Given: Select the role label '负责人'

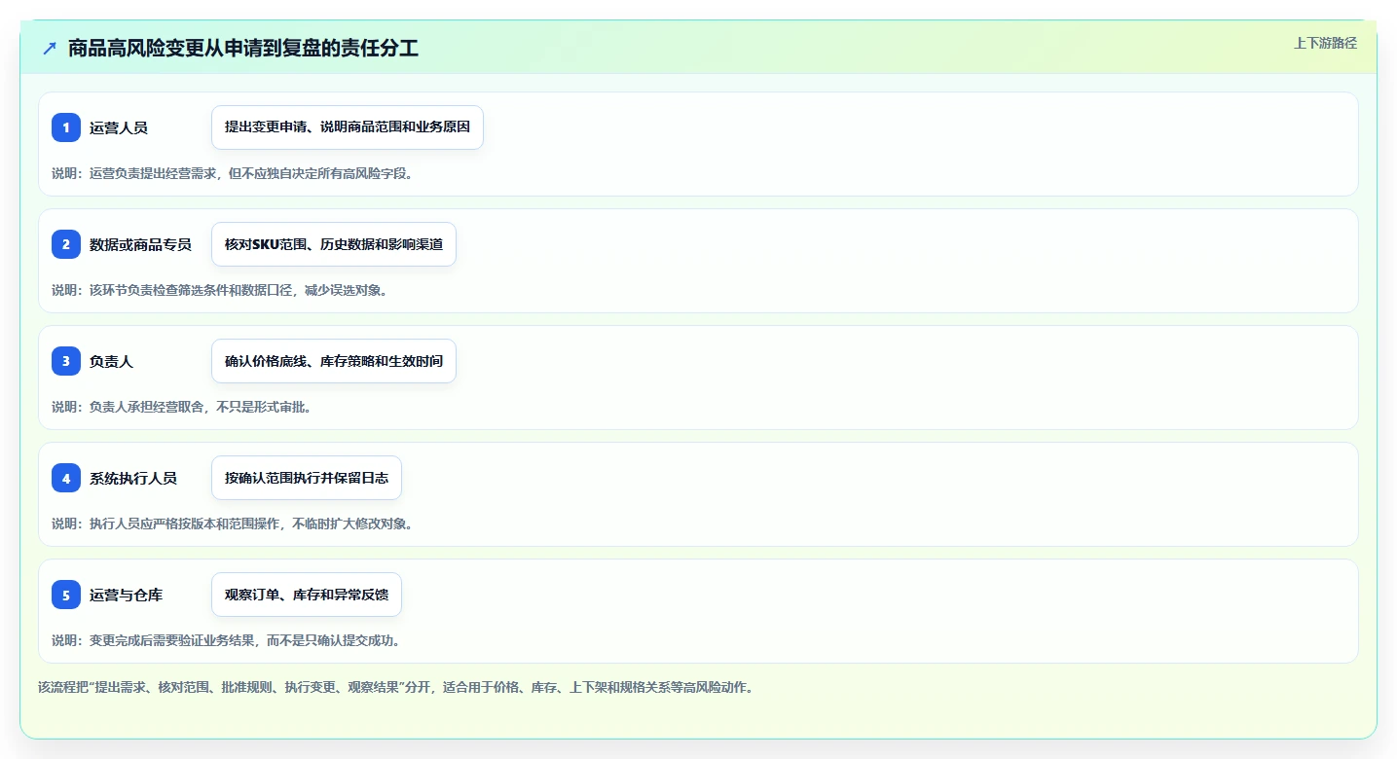Looking at the screenshot, I should (111, 361).
